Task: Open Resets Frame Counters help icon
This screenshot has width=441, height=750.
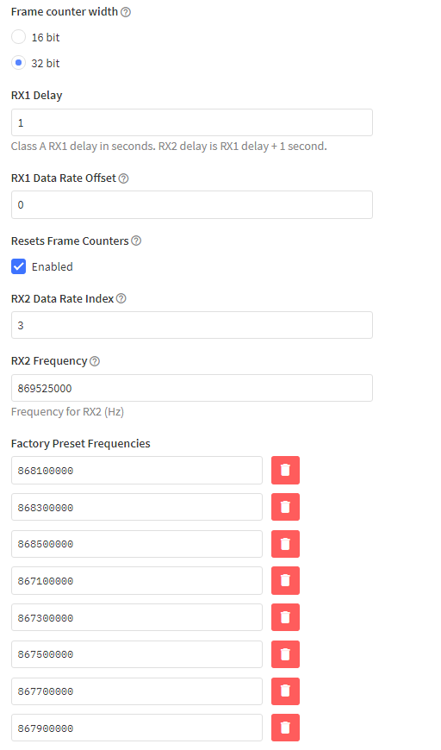Action: click(136, 241)
